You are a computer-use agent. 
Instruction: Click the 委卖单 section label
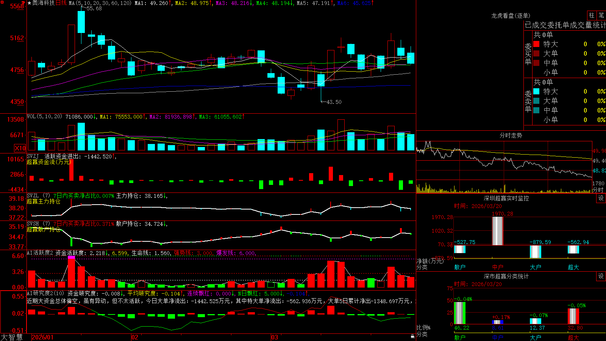[x=528, y=101]
